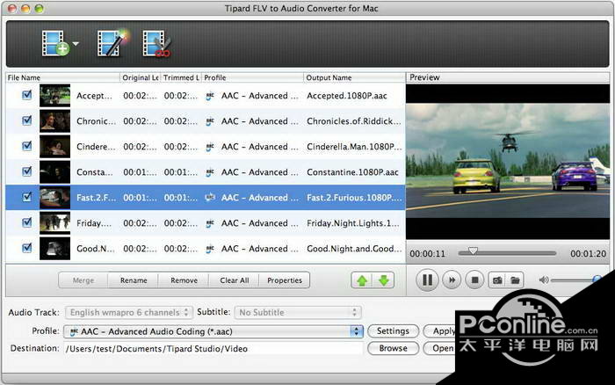Open the snapshot folder icon
The image size is (615, 385).
click(515, 280)
